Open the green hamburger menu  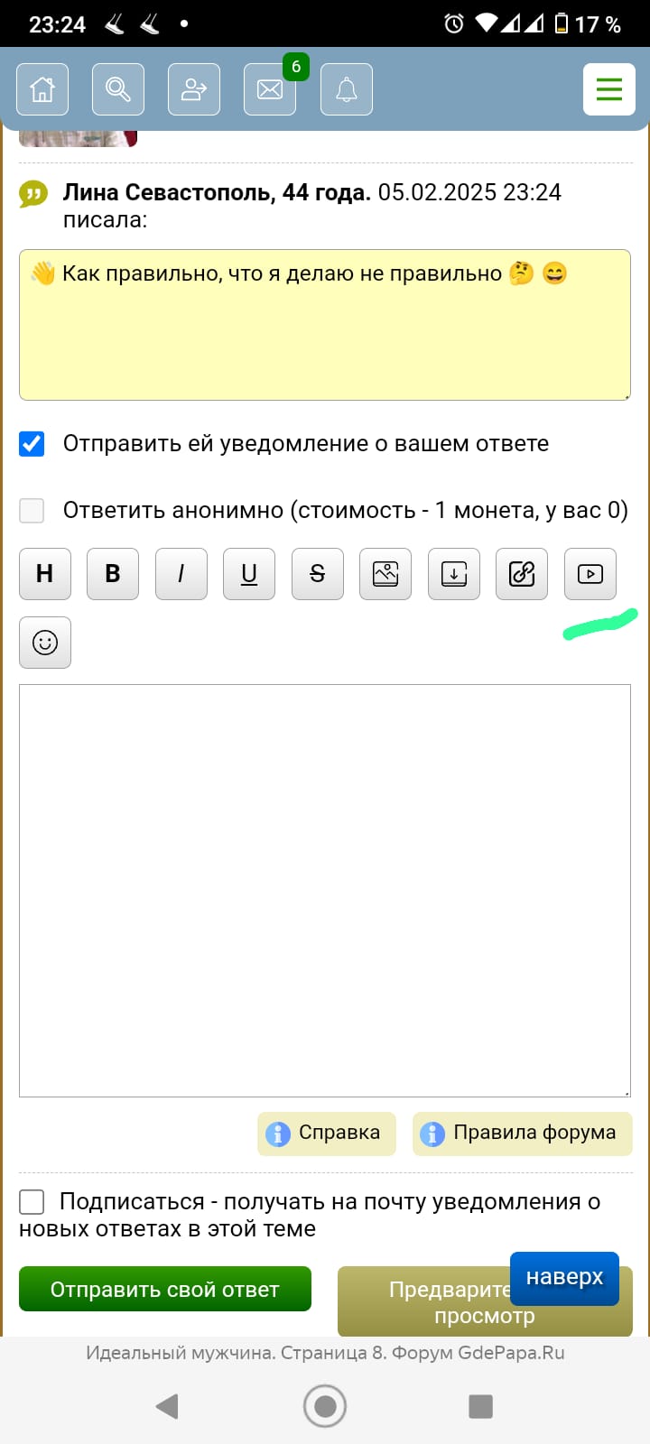[608, 89]
